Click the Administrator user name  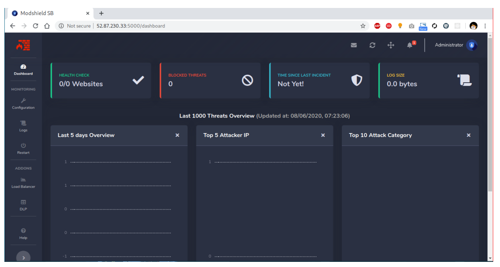click(x=449, y=45)
